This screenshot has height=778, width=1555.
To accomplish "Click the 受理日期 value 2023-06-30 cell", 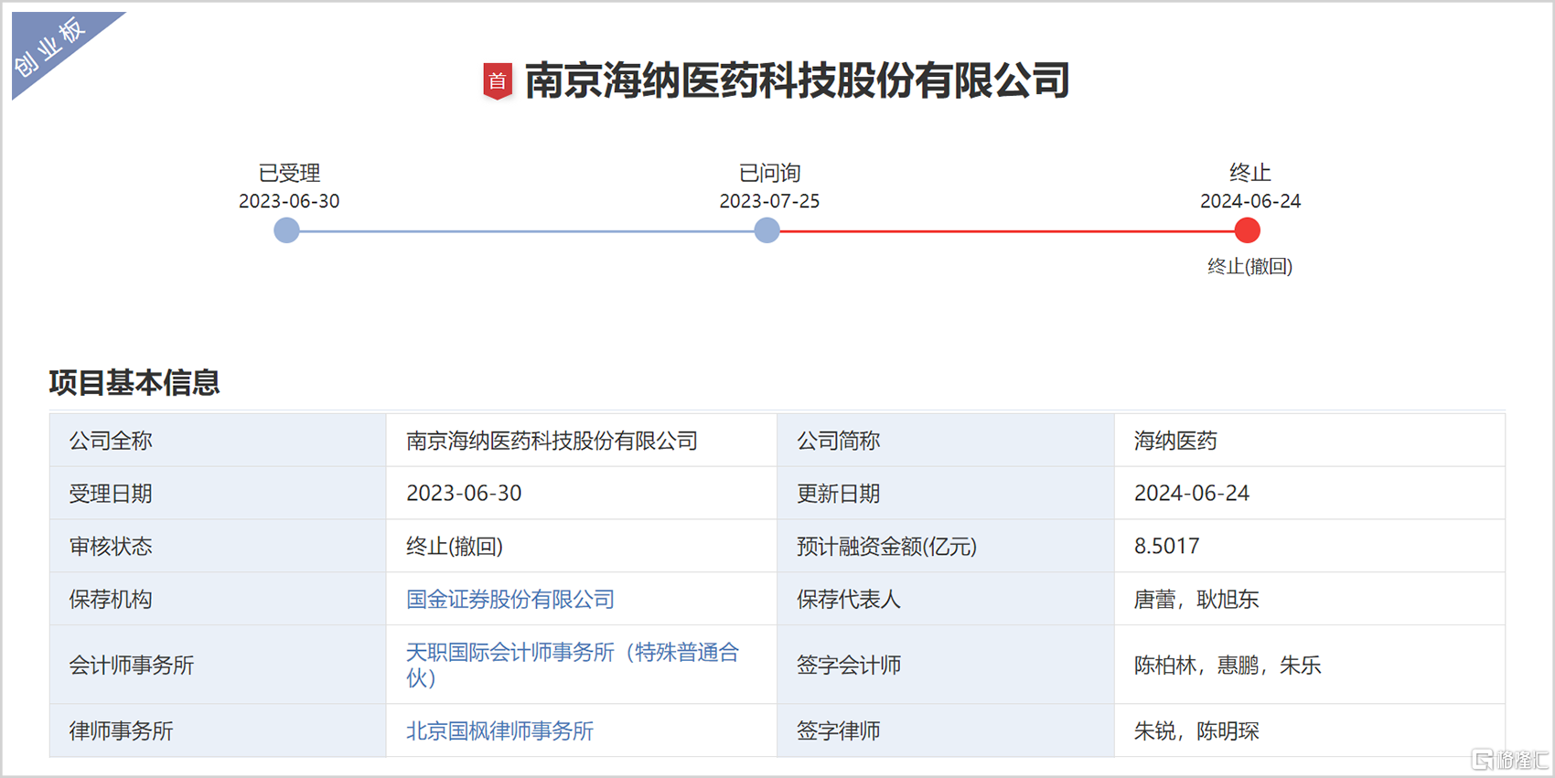I will pyautogui.click(x=582, y=494).
